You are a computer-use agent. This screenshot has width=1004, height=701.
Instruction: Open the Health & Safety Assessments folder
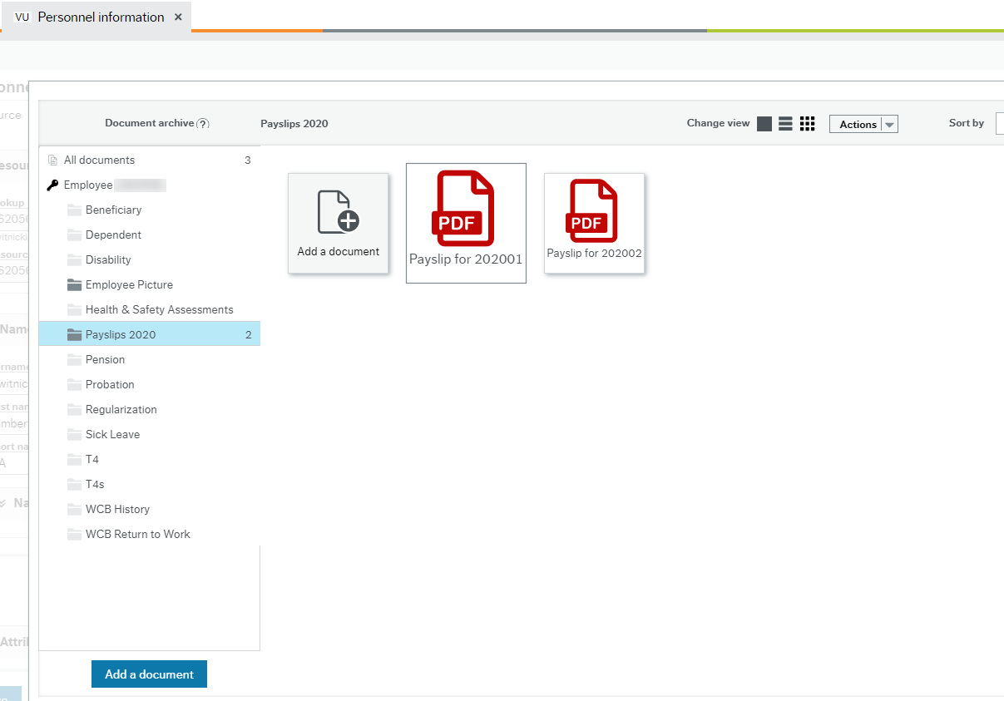tap(159, 310)
